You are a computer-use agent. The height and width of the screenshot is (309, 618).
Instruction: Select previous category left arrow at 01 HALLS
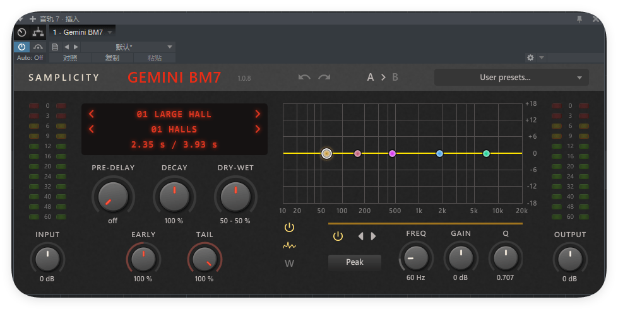click(92, 129)
